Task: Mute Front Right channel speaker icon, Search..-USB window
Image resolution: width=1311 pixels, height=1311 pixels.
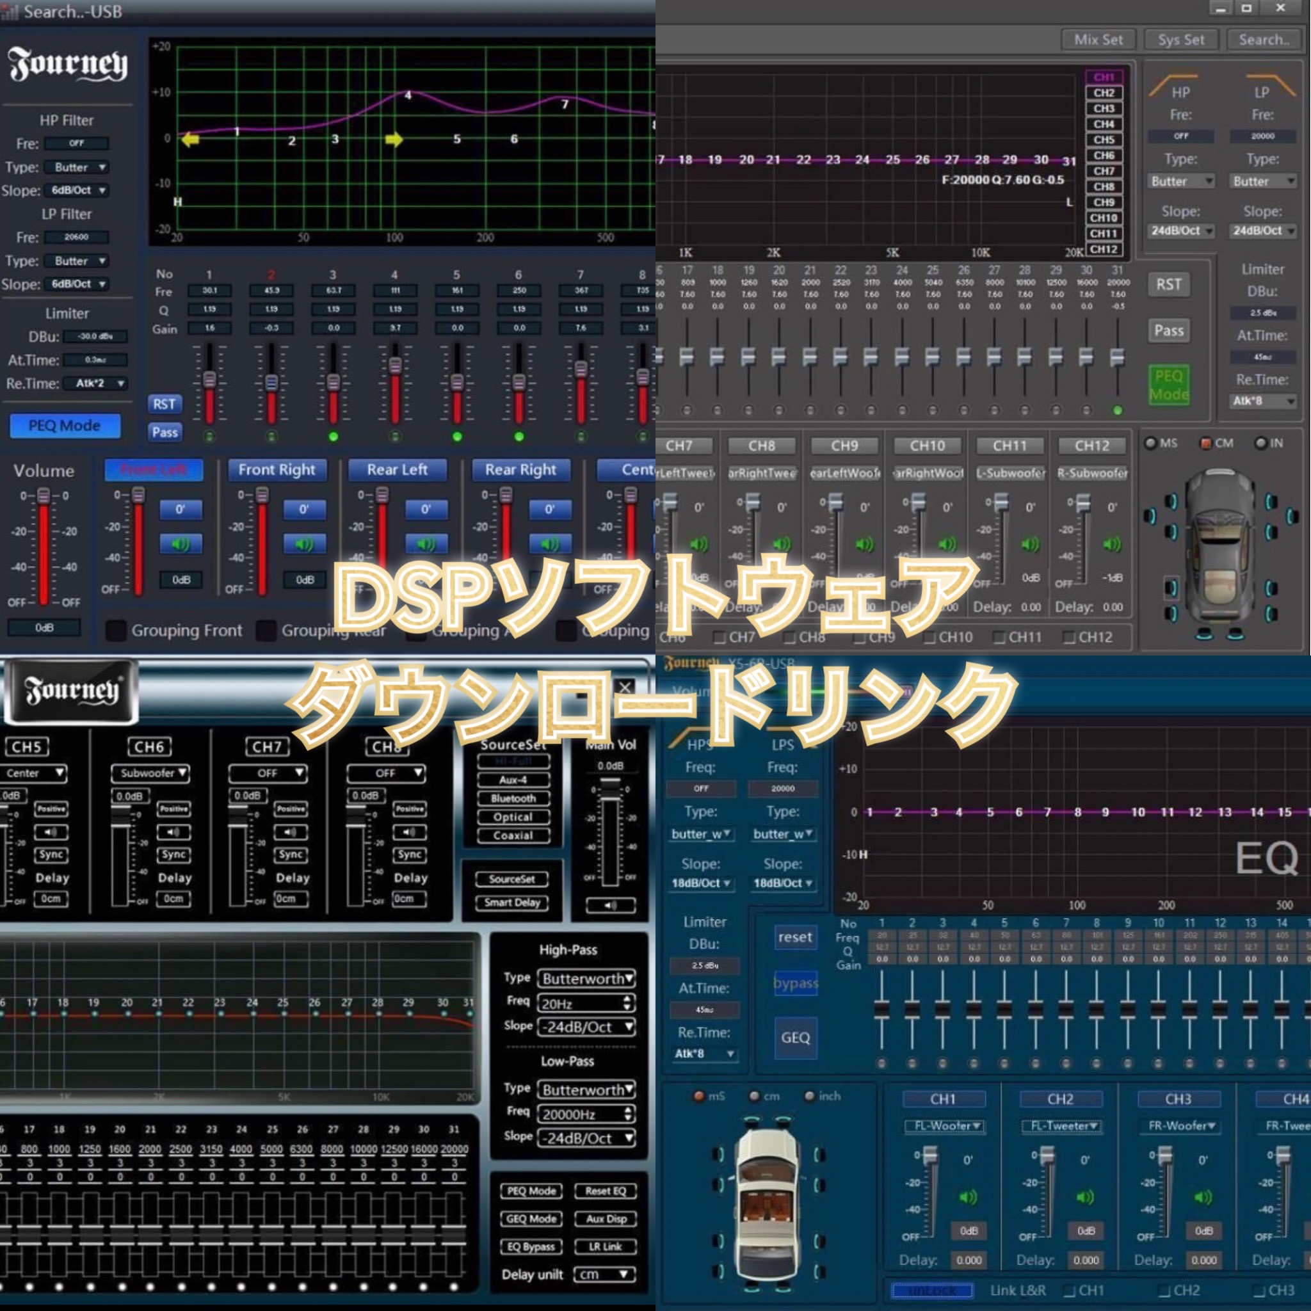Action: [x=304, y=543]
